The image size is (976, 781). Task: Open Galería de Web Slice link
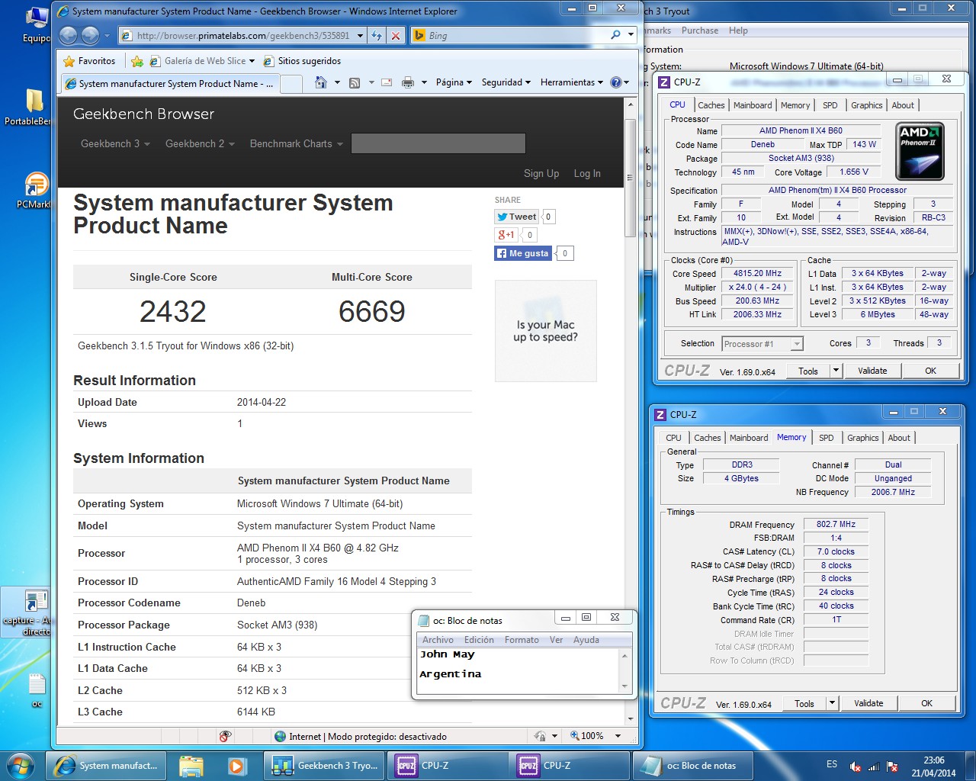[202, 61]
